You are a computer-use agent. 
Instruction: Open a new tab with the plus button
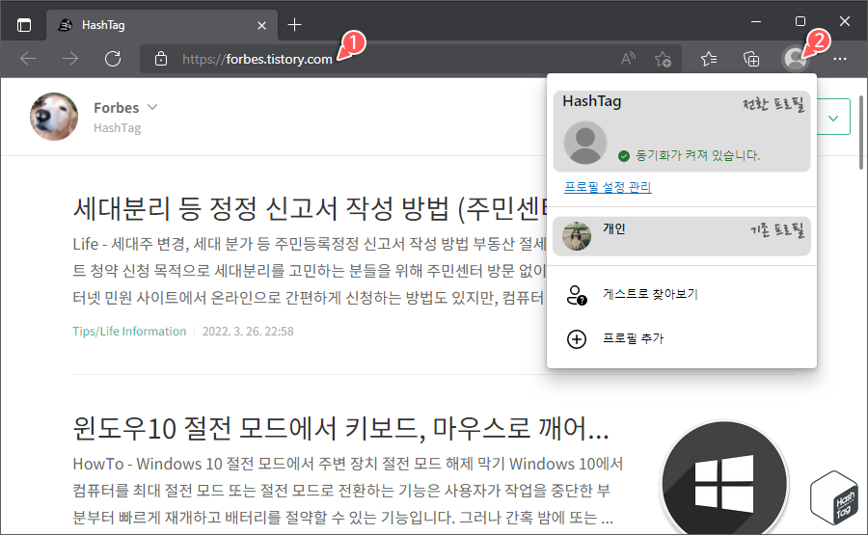294,25
